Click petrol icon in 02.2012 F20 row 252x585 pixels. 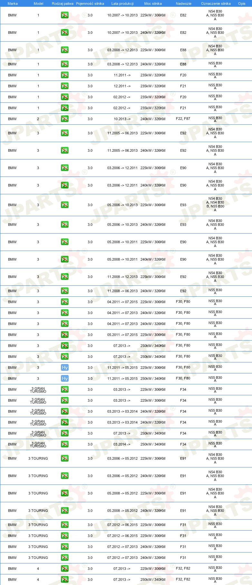click(65, 97)
